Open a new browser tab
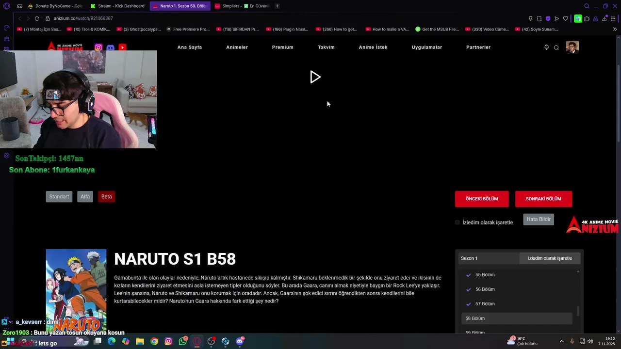This screenshot has height=349, width=621. 277,6
